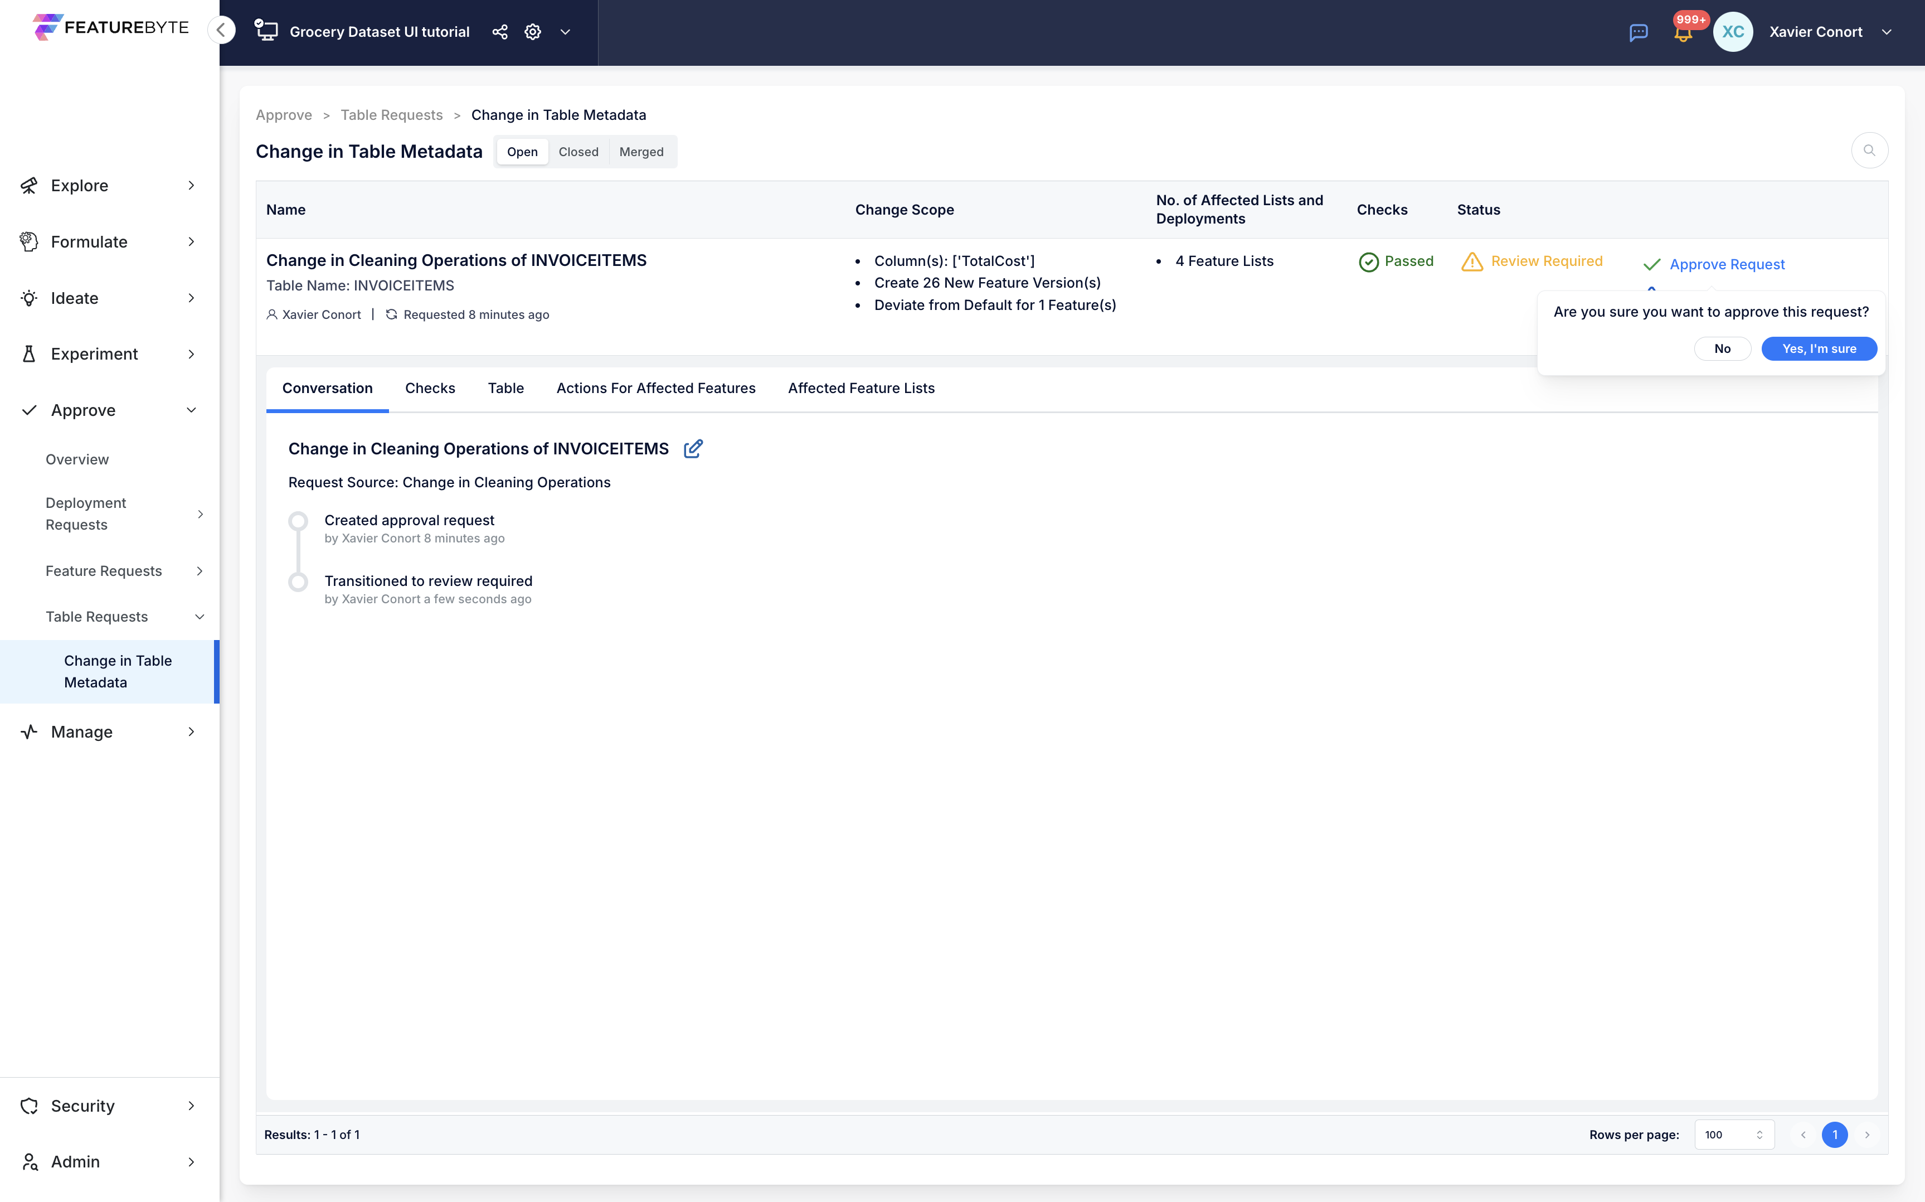Click the Approve Request link
1925x1202 pixels.
point(1727,264)
